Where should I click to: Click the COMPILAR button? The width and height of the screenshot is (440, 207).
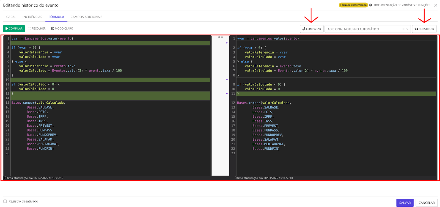[x=14, y=29]
